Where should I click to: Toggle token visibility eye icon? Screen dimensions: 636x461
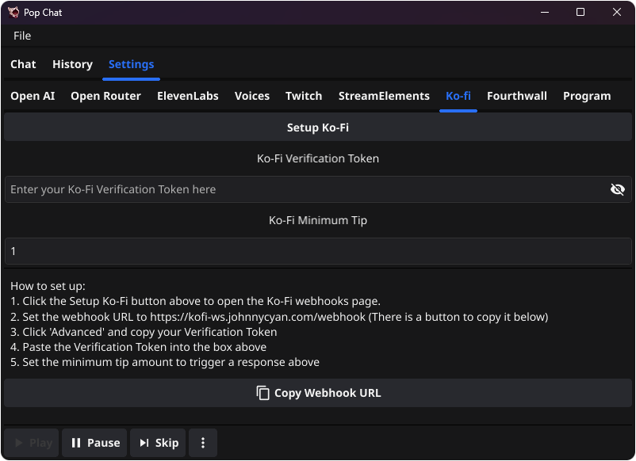click(617, 189)
